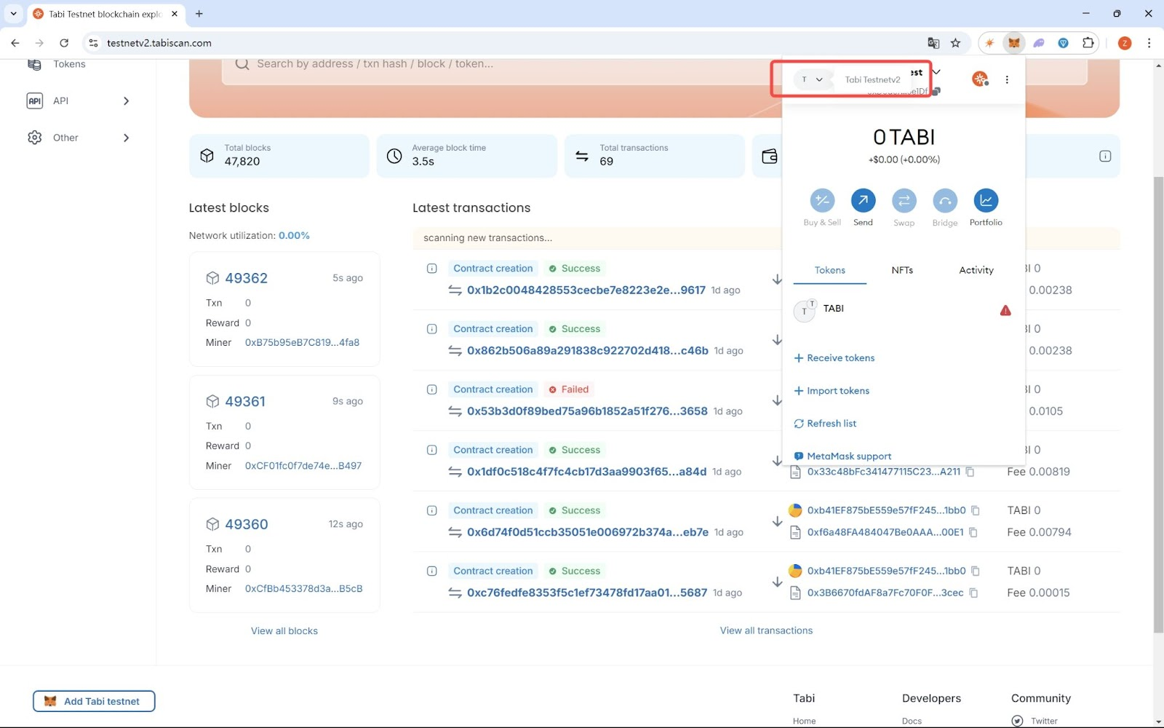Open the MetaMask Portfolio icon
Image resolution: width=1164 pixels, height=728 pixels.
pos(986,200)
